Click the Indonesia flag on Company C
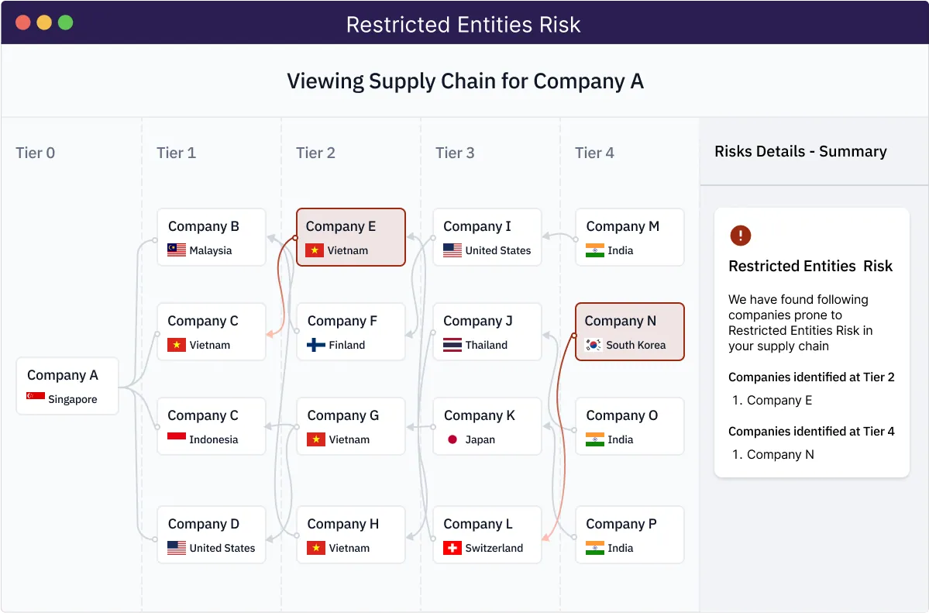Screen dimensions: 929x613 point(177,439)
